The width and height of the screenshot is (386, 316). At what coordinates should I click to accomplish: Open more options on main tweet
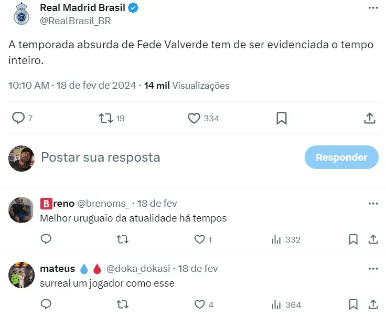point(373,8)
